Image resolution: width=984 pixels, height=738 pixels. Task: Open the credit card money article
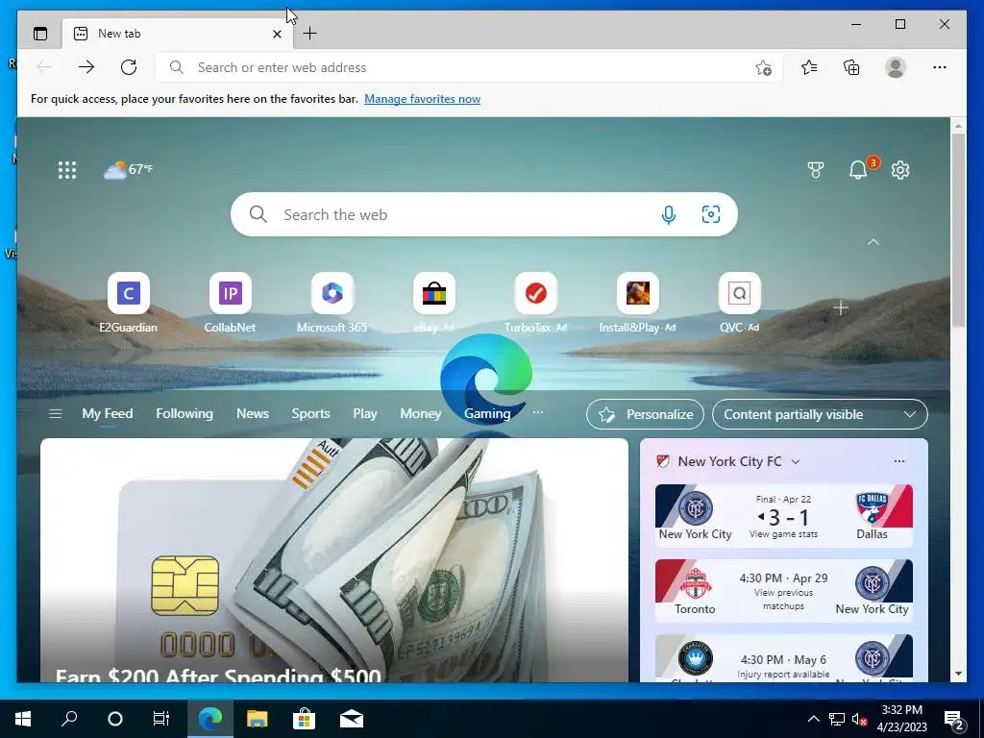coord(333,560)
